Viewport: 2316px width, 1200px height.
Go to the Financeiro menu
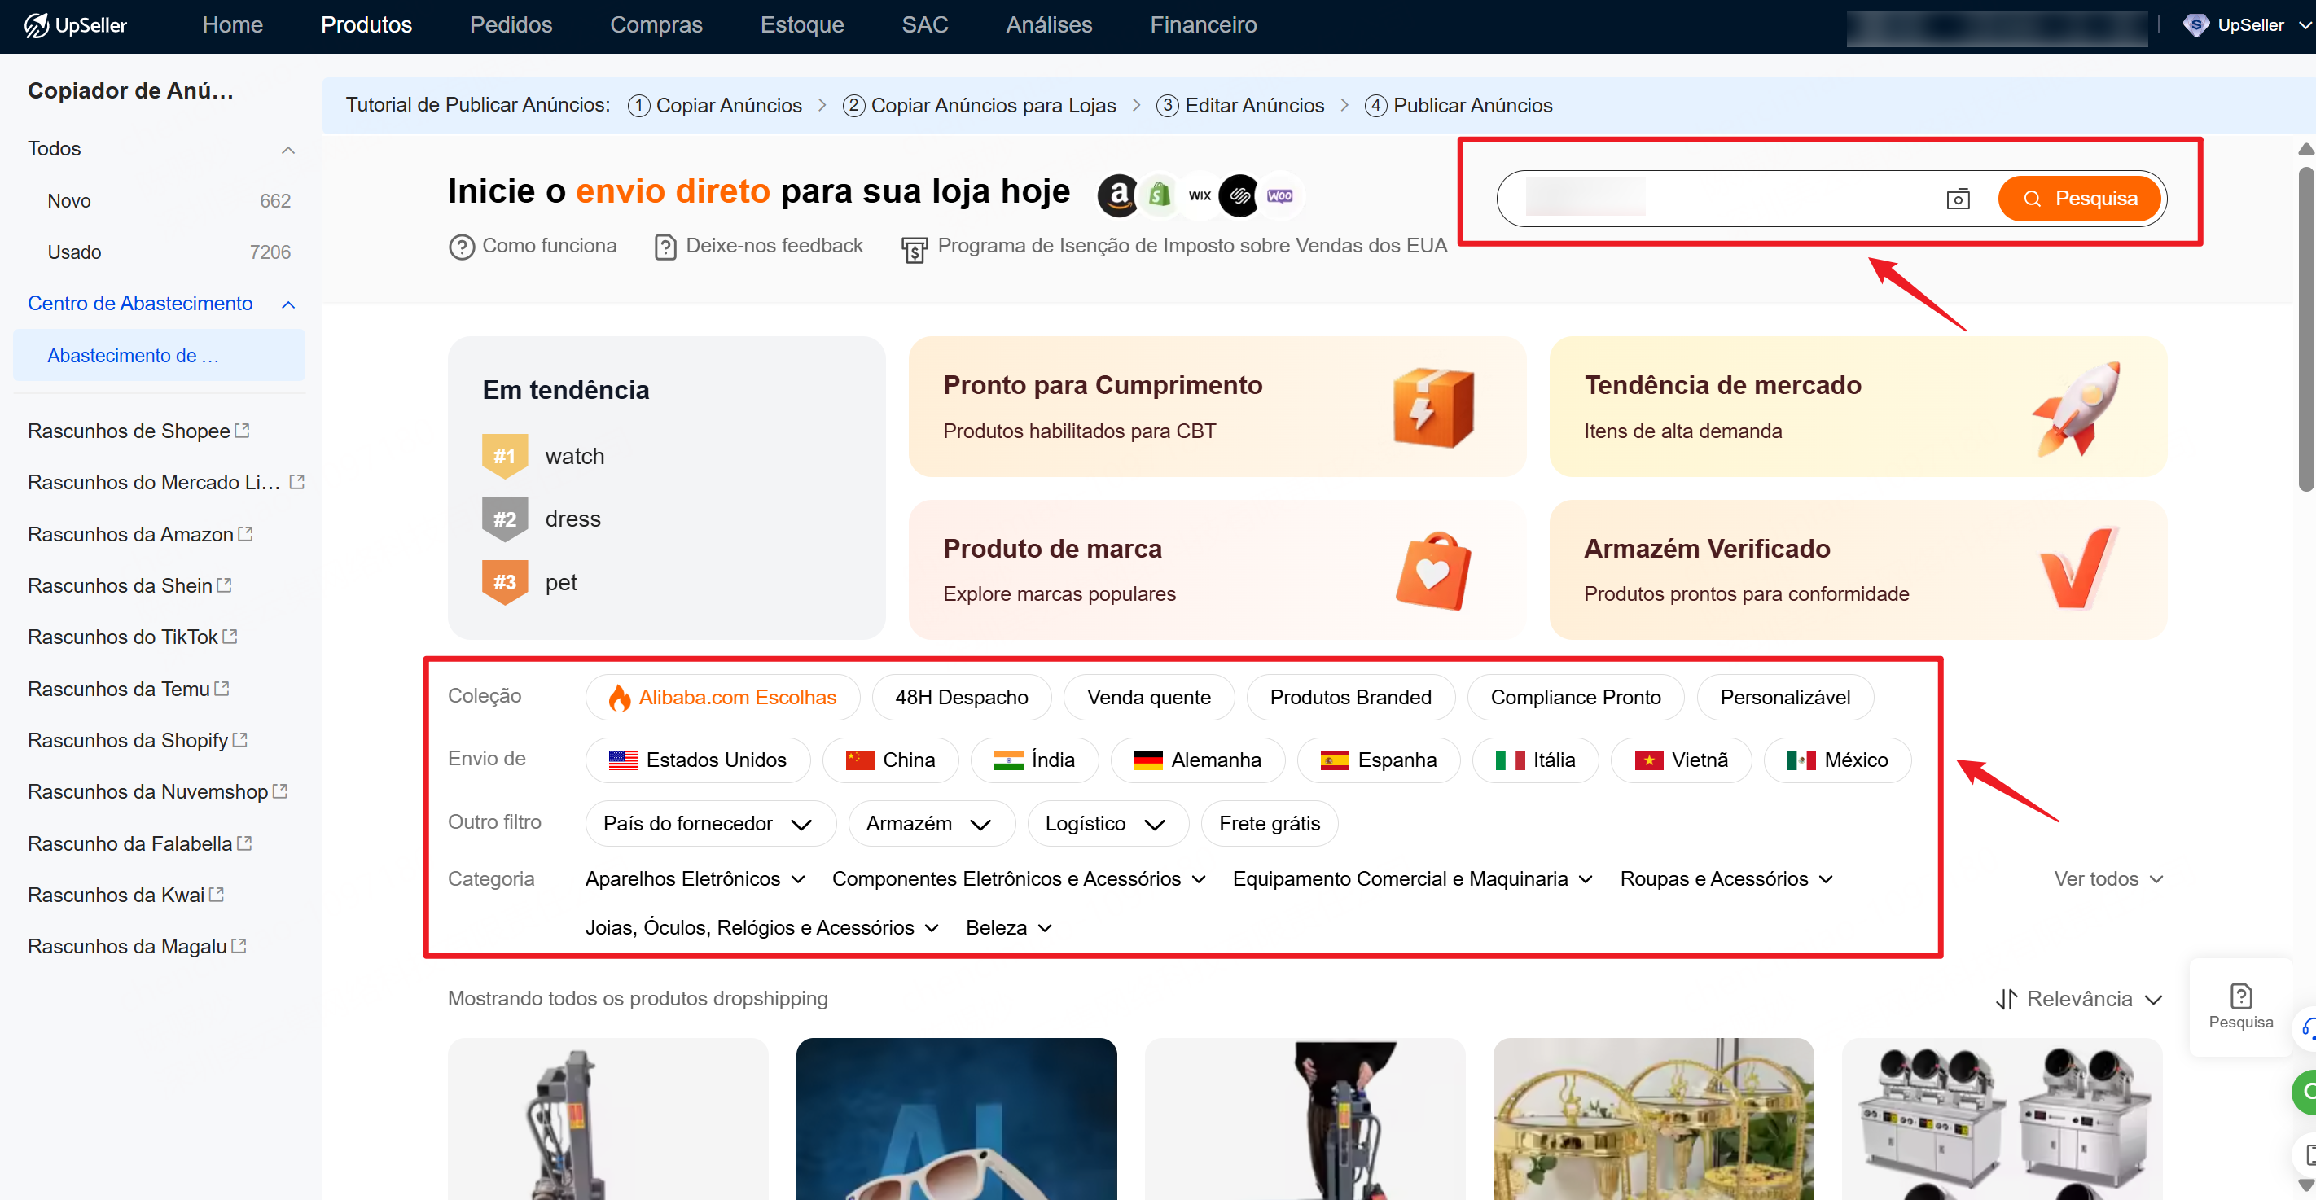point(1202,25)
